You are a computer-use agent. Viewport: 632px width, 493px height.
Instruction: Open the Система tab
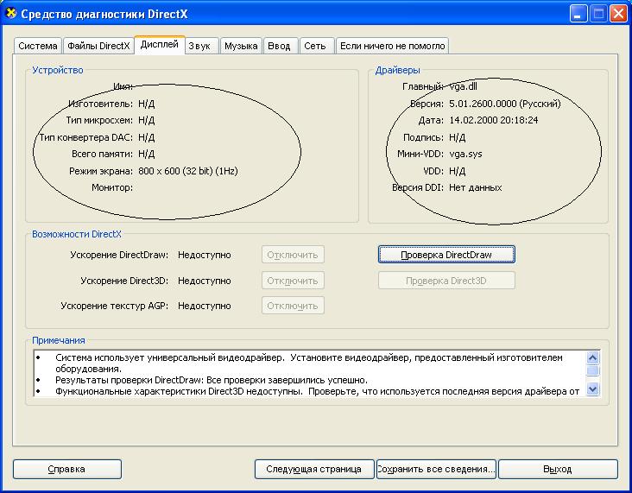(x=38, y=46)
